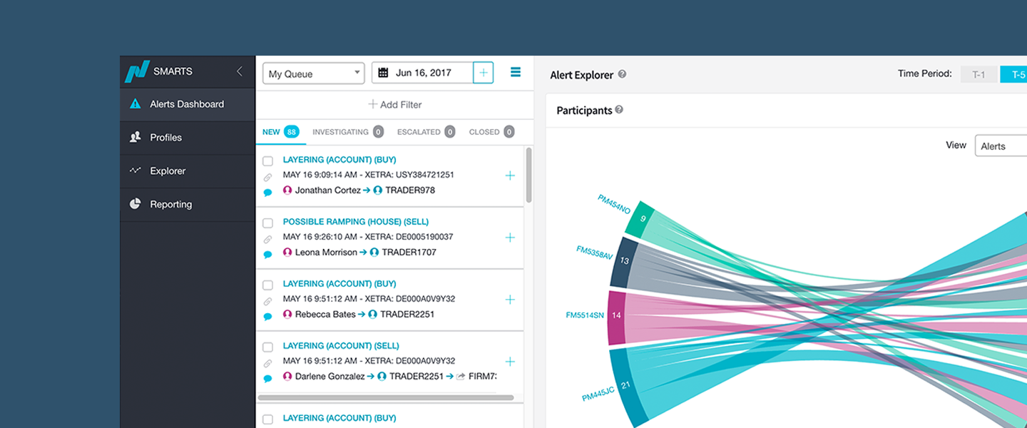The width and height of the screenshot is (1027, 428).
Task: Check the Darlene Gonzalez alert checkbox
Action: (x=268, y=347)
